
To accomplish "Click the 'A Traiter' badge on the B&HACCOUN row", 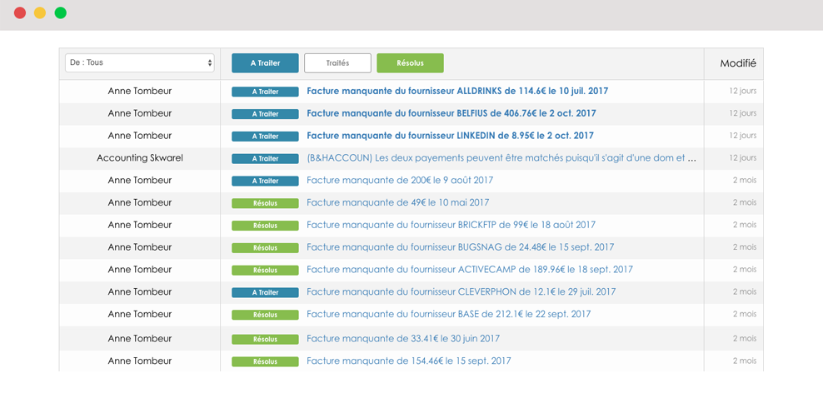I will 265,158.
